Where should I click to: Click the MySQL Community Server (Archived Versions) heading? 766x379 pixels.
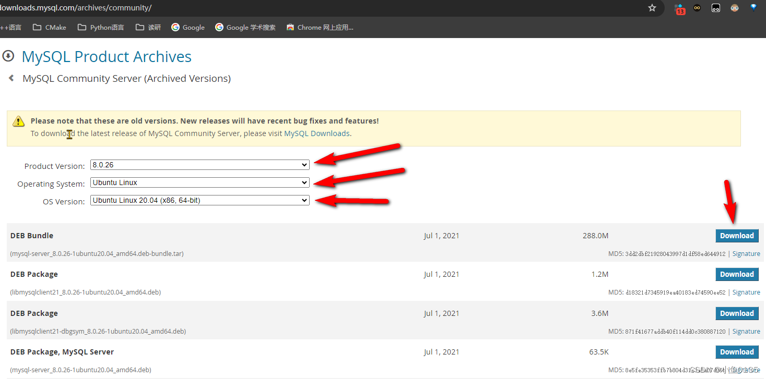126,79
